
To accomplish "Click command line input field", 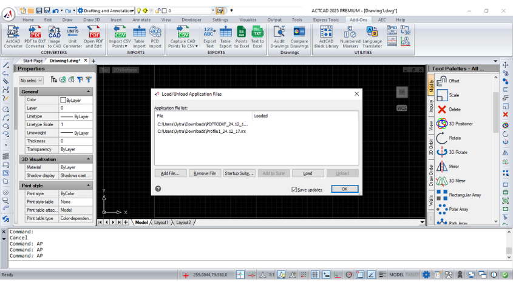I will [x=257, y=264].
